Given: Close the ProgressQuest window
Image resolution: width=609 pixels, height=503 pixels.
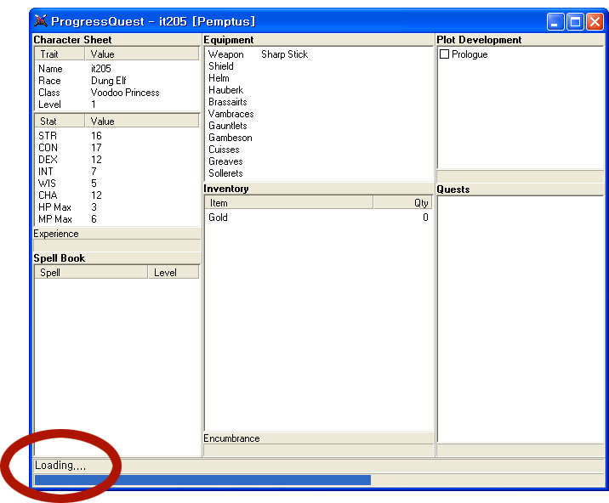Looking at the screenshot, I should pyautogui.click(x=595, y=21).
